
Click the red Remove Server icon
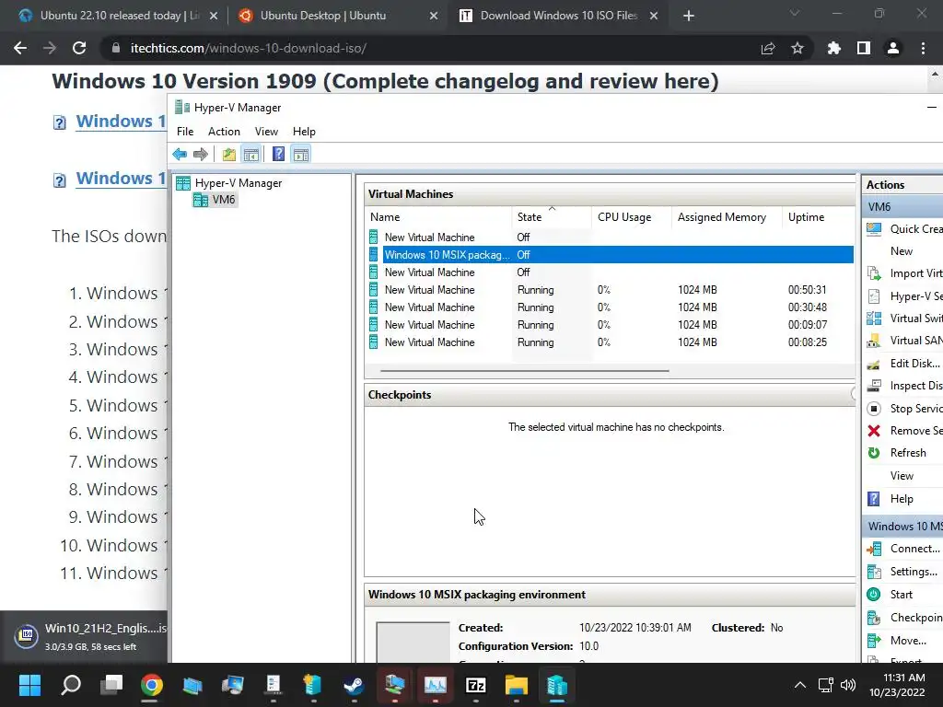874,431
